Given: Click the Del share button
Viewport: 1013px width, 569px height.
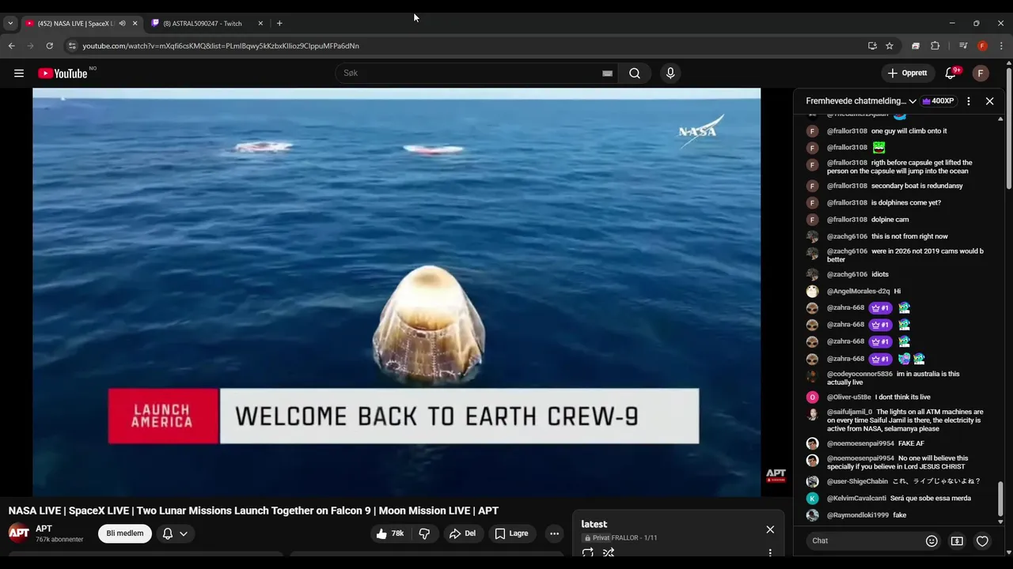Looking at the screenshot, I should tap(463, 533).
